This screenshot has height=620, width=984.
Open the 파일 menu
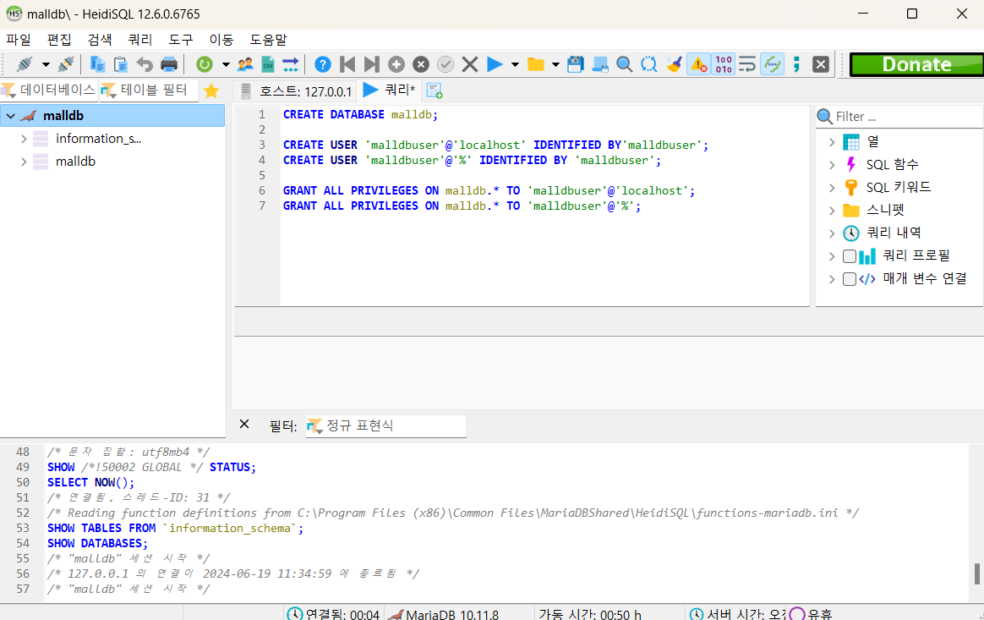coord(19,40)
